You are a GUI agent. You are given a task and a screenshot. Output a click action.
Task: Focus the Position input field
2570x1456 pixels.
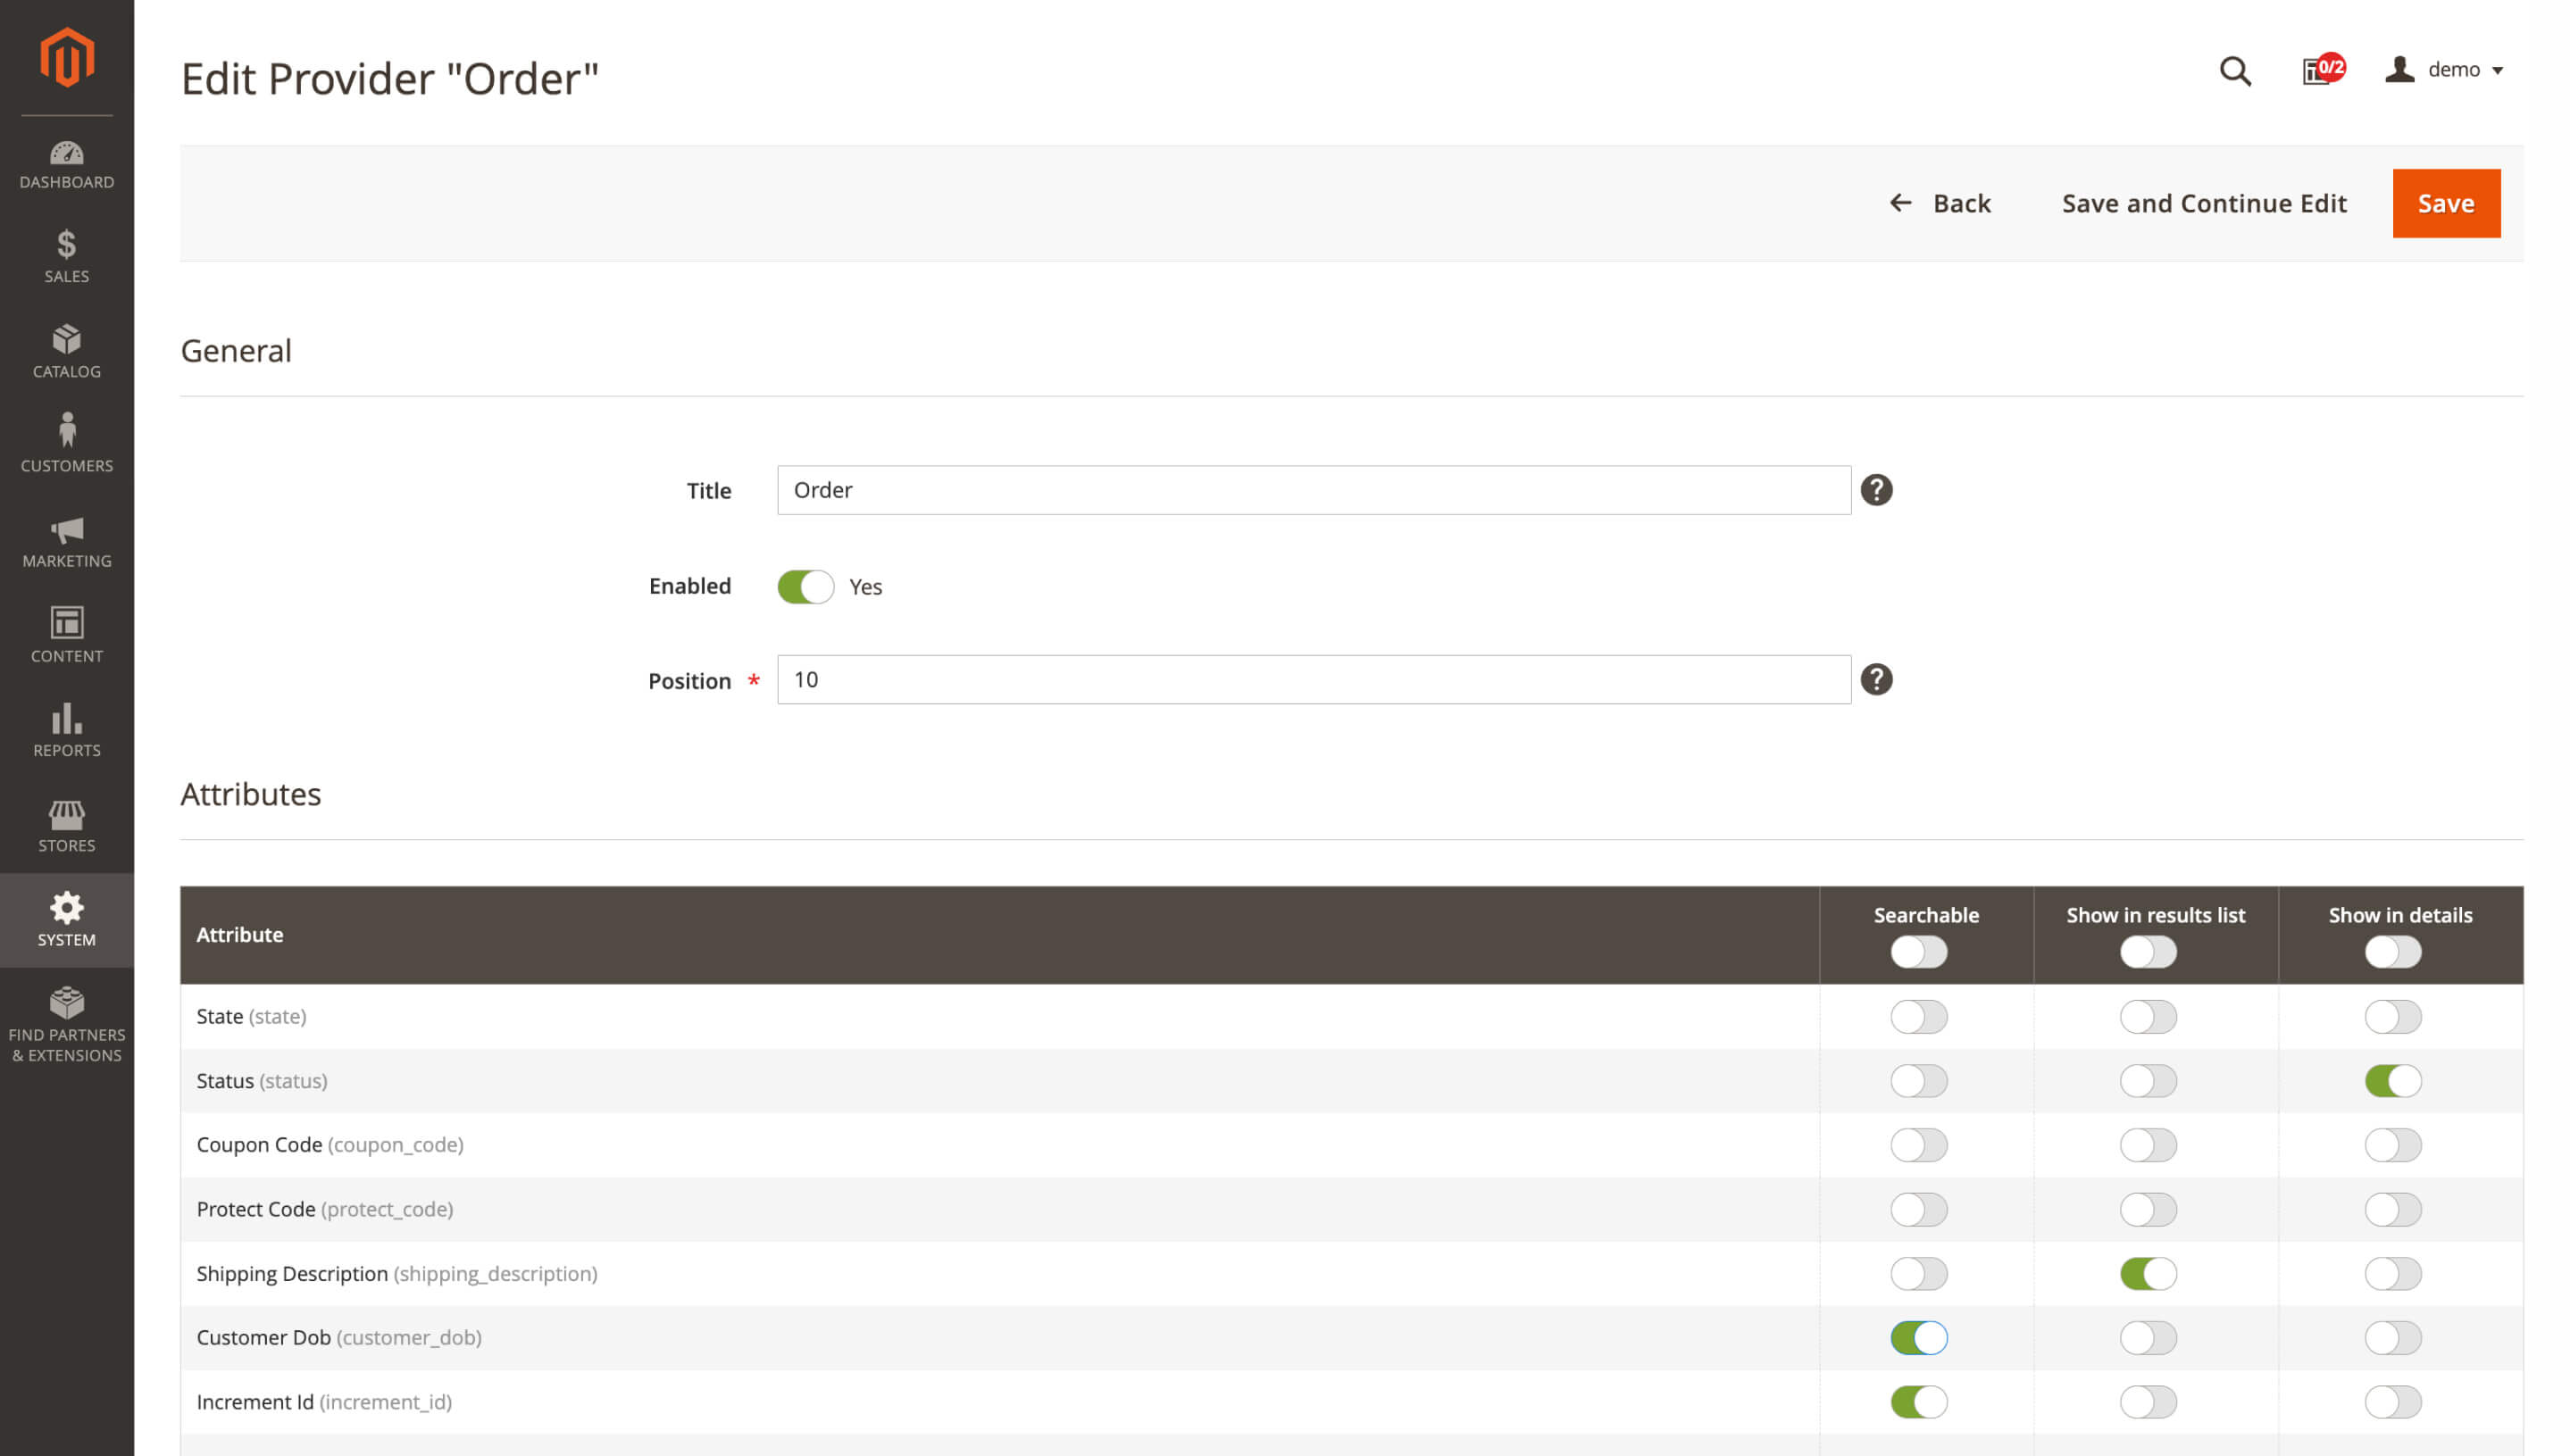point(1314,680)
